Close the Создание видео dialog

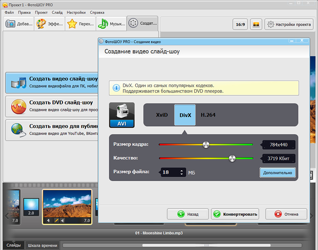tap(302, 41)
